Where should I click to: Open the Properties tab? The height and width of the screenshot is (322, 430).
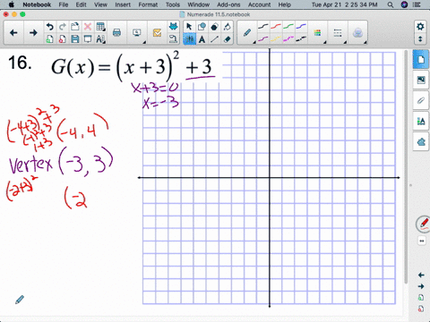click(421, 122)
